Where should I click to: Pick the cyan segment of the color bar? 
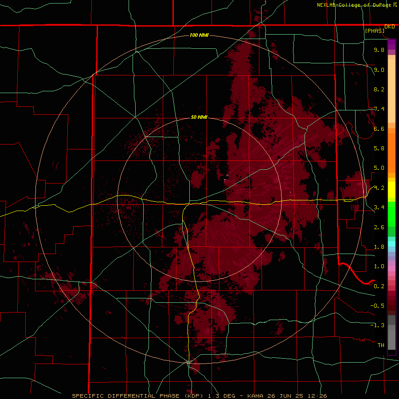pyautogui.click(x=391, y=244)
